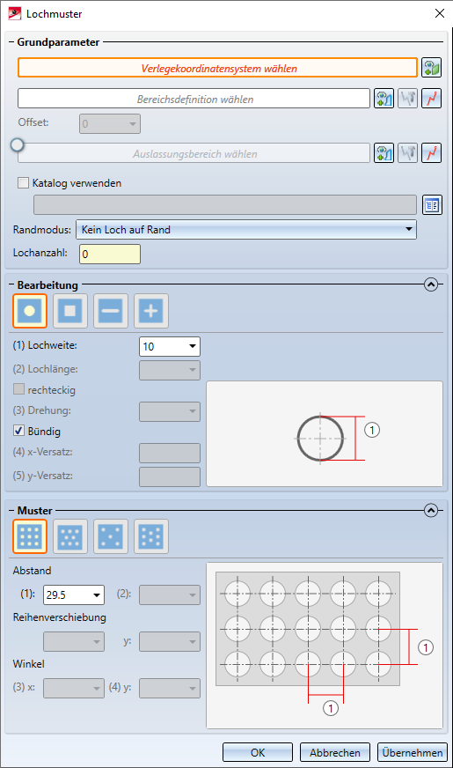Uncheck the Bündig checkbox
The width and height of the screenshot is (453, 768).
18,431
